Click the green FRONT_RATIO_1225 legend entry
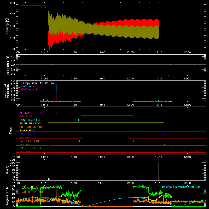Viewport: 209px width, 209px height. click(x=34, y=190)
